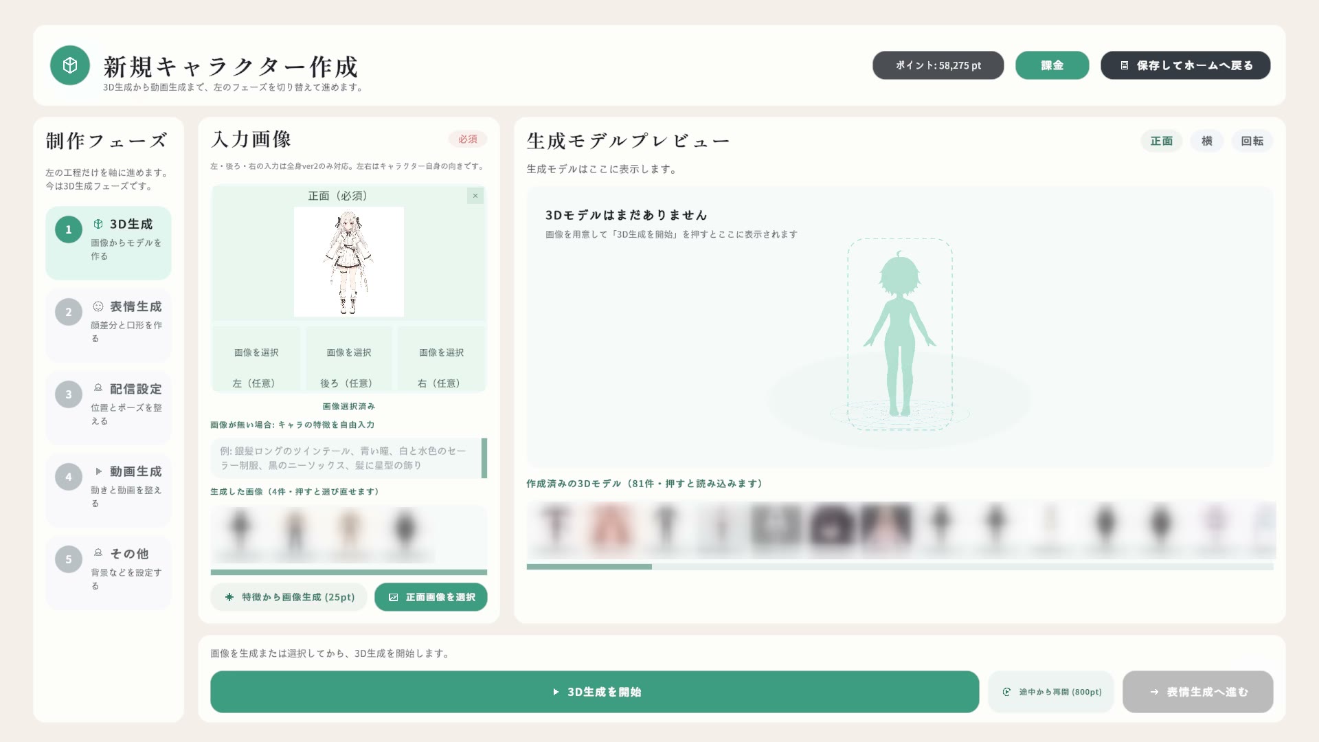1319x742 pixels.
Task: Load the first created 3D model thumbnail
Action: pos(555,530)
